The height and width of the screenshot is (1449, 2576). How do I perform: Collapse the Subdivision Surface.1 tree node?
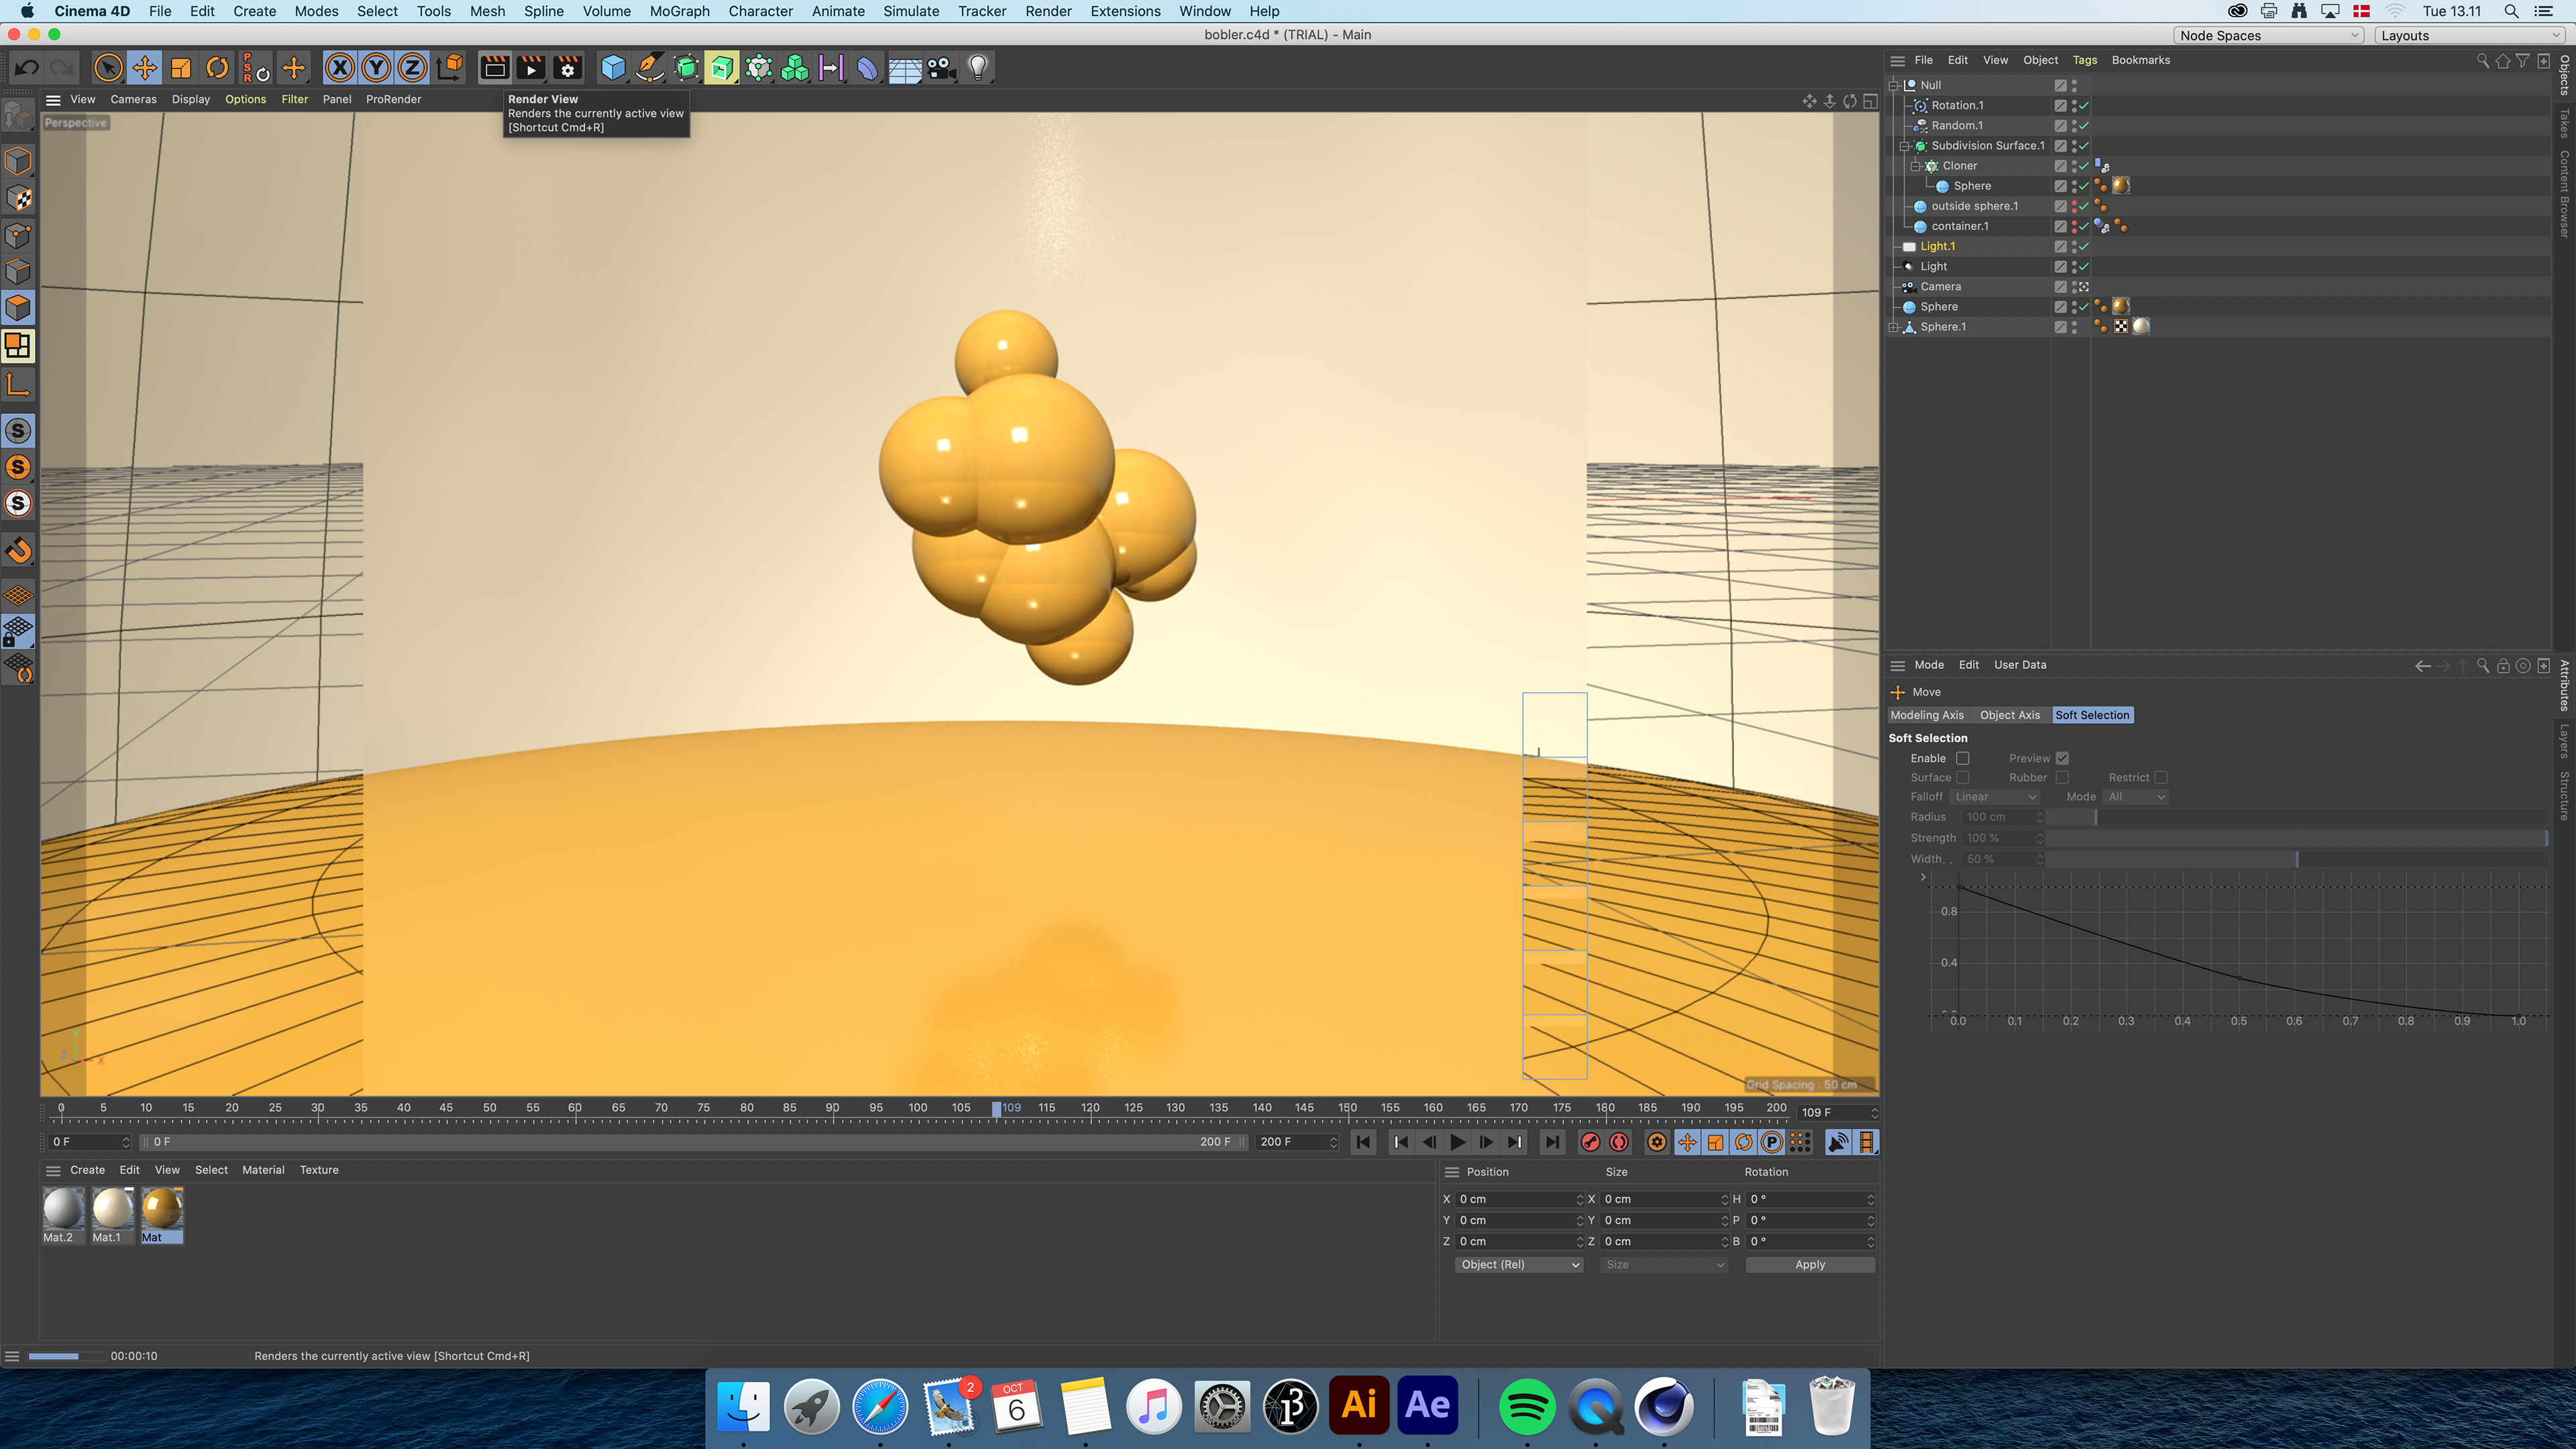(1905, 146)
